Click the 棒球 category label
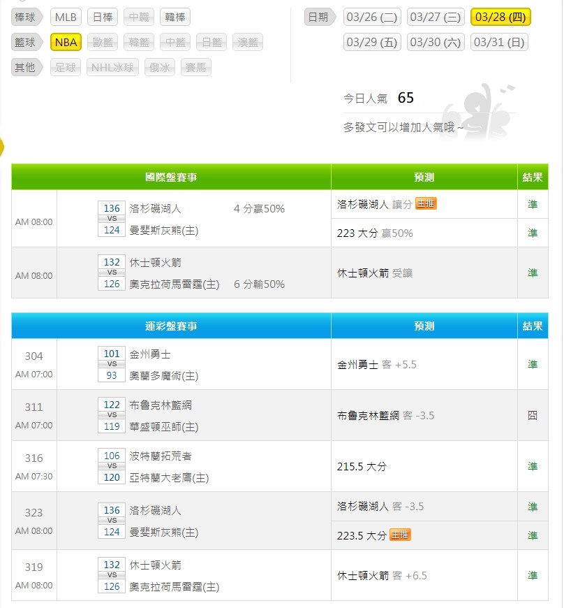 (x=27, y=17)
